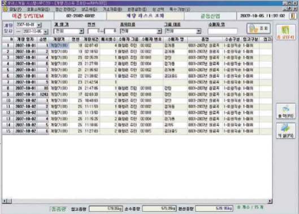Click the smiley icon left of the 파일 menu
299x214 pixels.
click(x=5, y=9)
